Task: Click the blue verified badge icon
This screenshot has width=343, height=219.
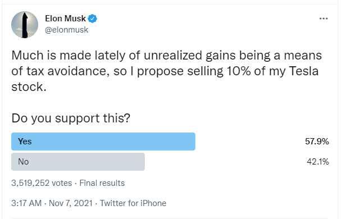Action: (x=92, y=19)
